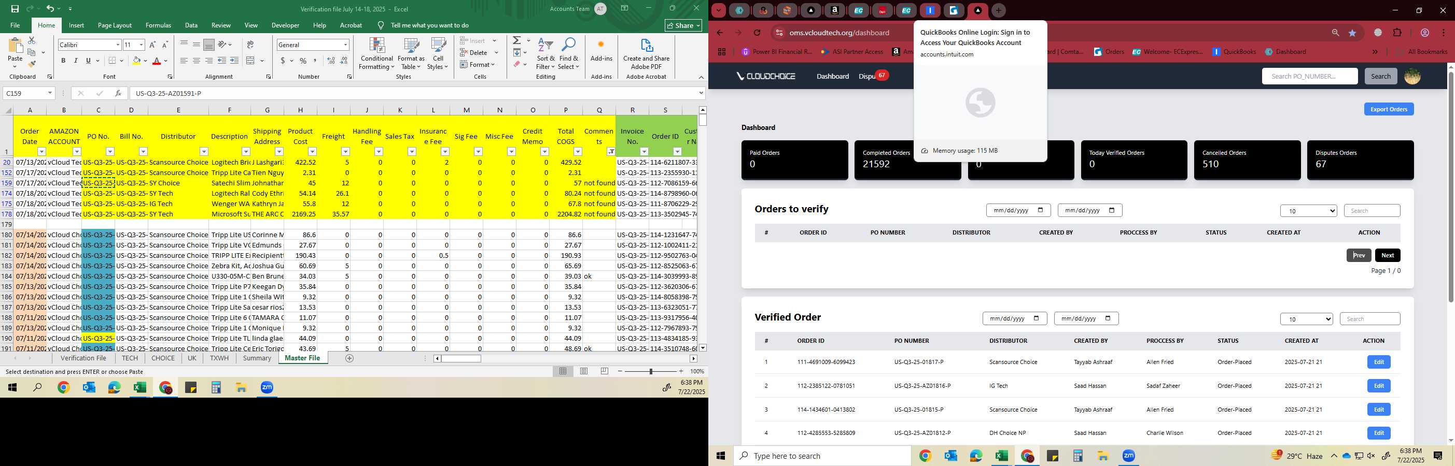Switch to the Verification File sheet tab
This screenshot has width=1455, height=466.
pos(83,358)
